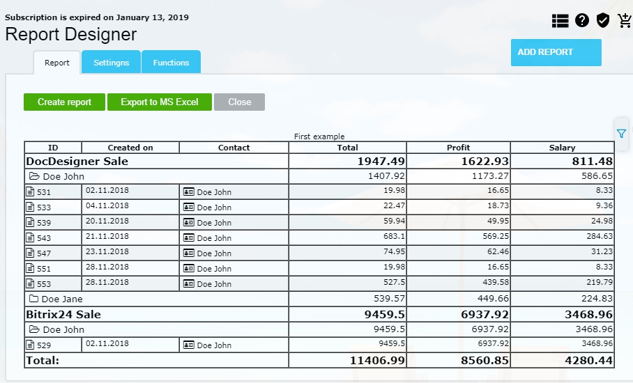The image size is (633, 383).
Task: Open the list view icon in header
Action: 560,21
